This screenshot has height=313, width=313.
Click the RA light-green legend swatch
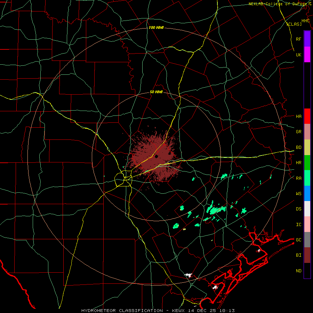pyautogui.click(x=307, y=178)
